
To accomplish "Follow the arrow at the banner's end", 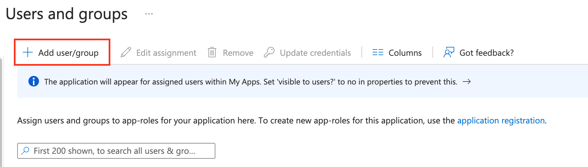I will (x=467, y=82).
